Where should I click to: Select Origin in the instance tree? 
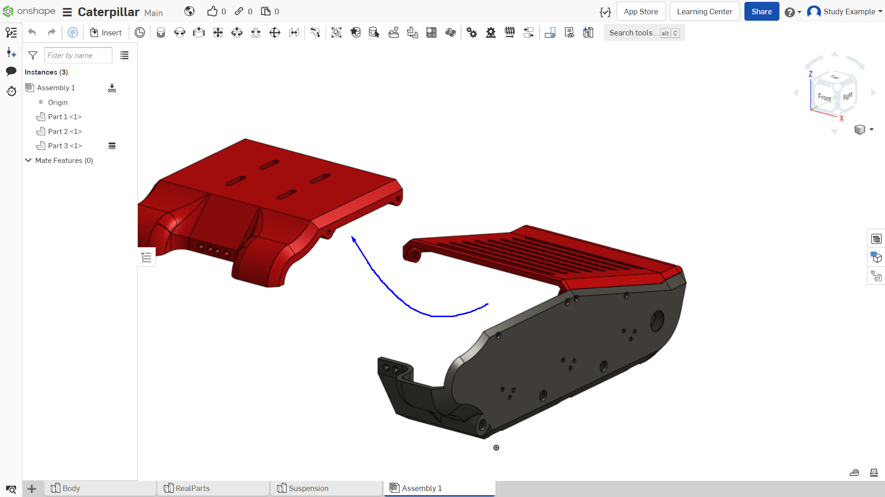click(x=58, y=102)
